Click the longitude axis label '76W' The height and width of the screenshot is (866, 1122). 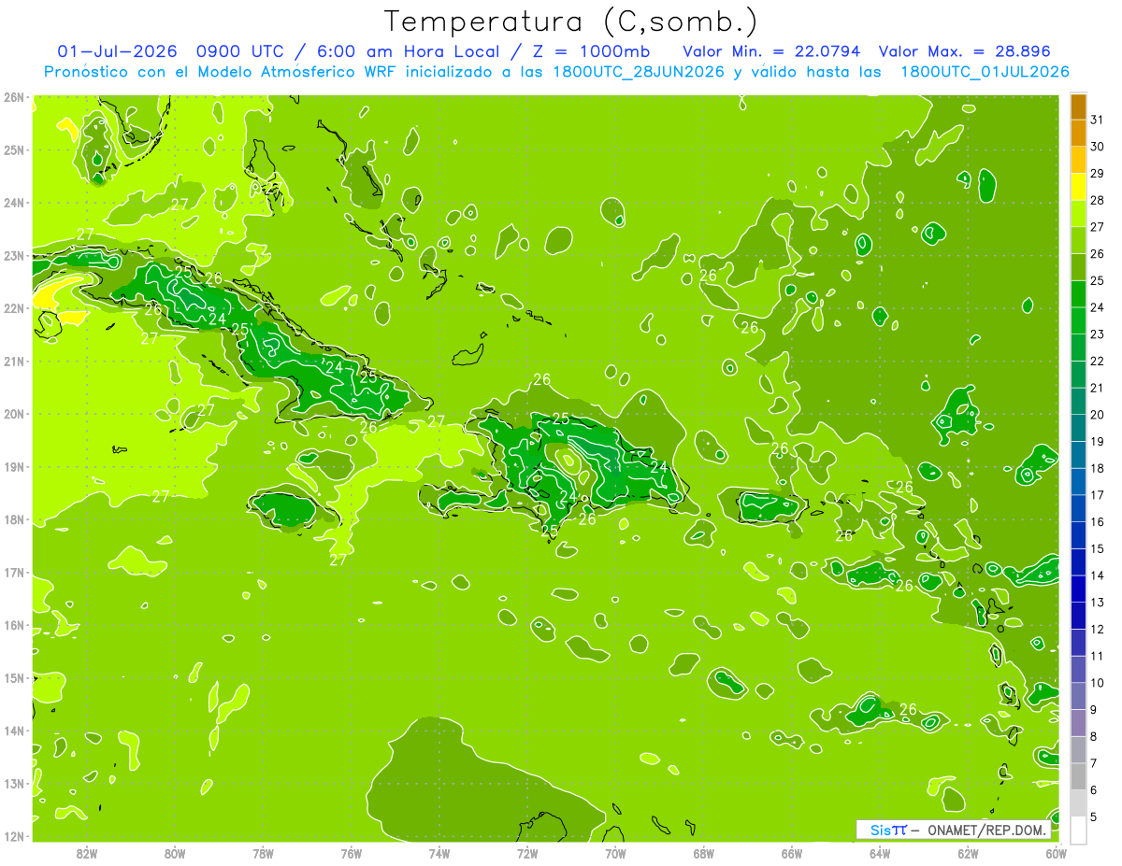(x=351, y=853)
